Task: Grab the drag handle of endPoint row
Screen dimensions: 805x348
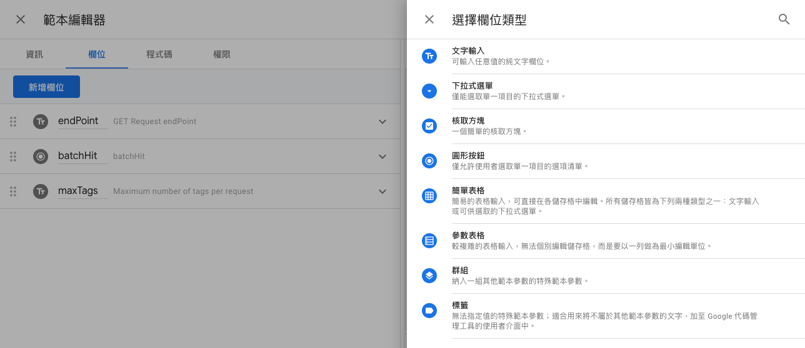Action: tap(13, 122)
